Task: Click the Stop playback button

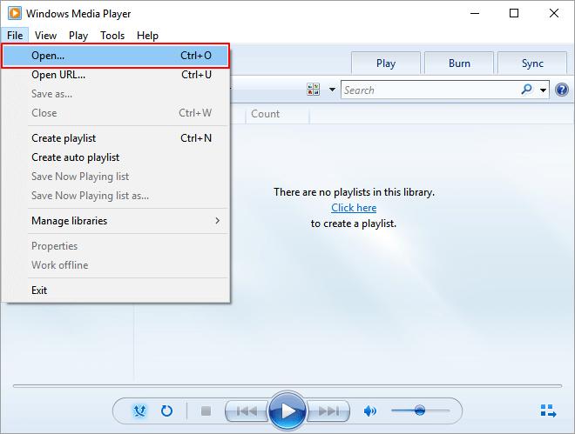Action: (x=206, y=411)
